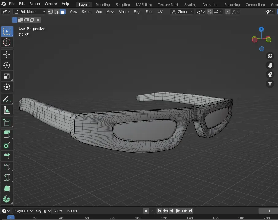Open the object visibility filter dropdown

pyautogui.click(x=270, y=12)
